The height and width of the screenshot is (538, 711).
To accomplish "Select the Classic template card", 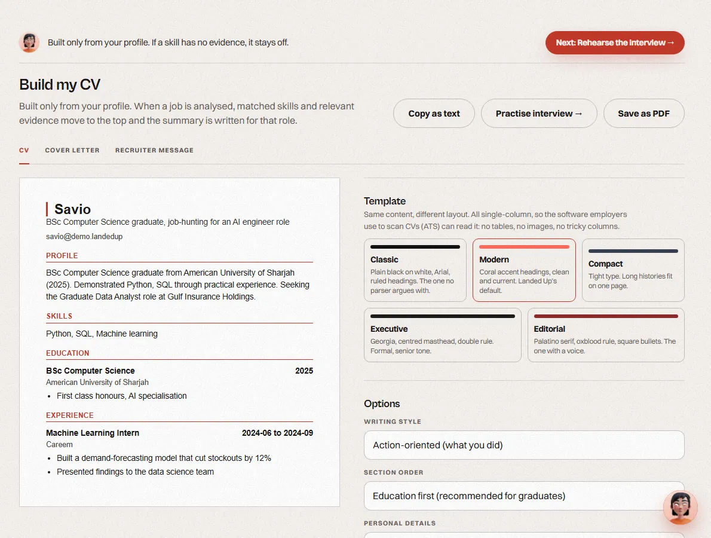I will pos(415,270).
